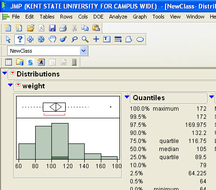Collapse the Distributions outline with blue triangle

coord(5,73)
